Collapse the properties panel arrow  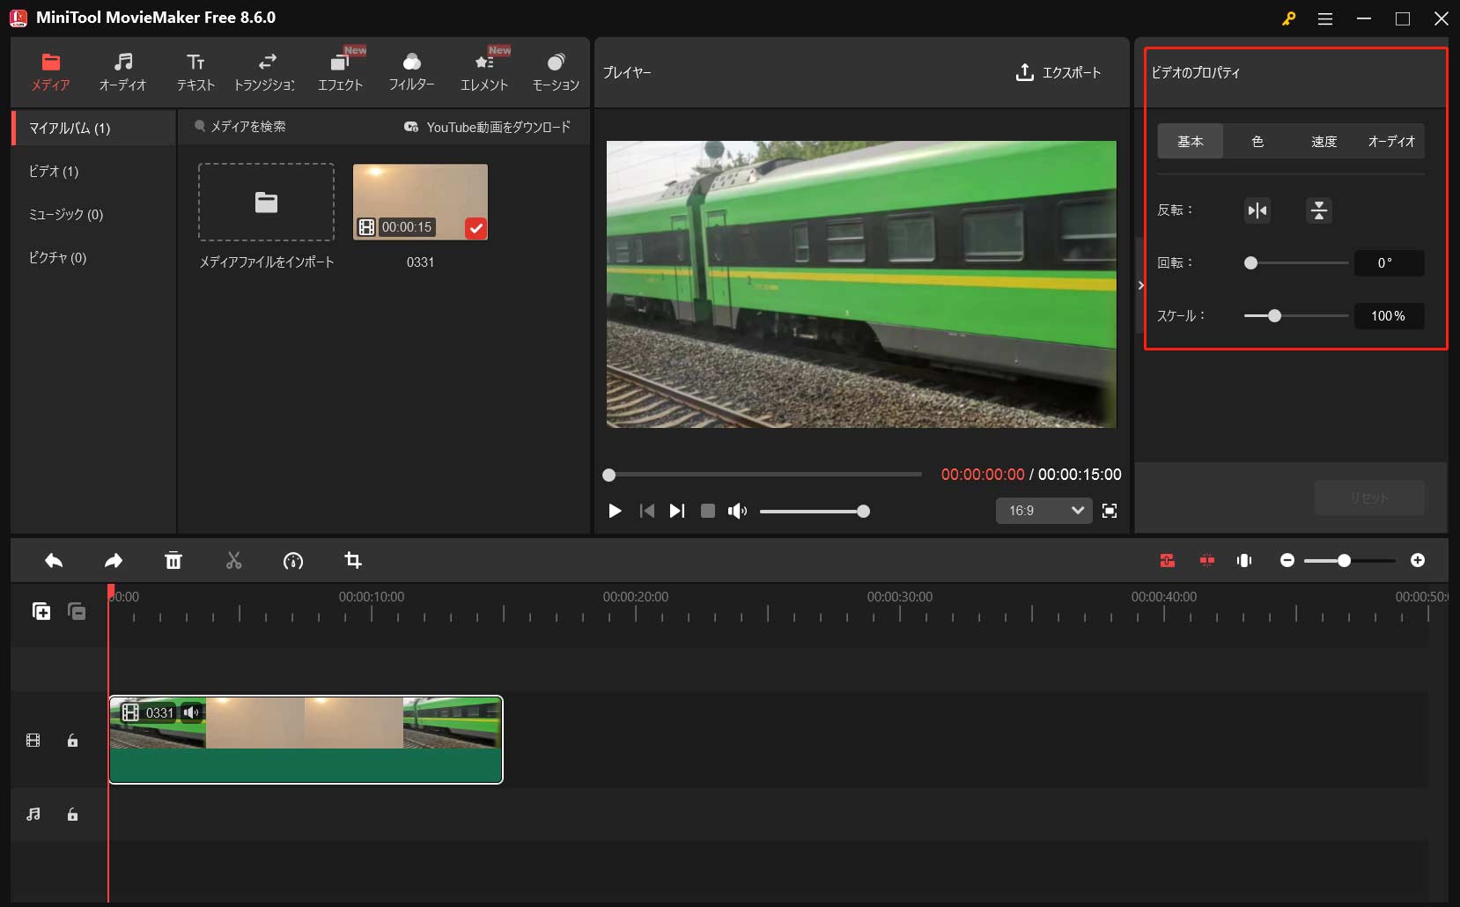(x=1140, y=285)
